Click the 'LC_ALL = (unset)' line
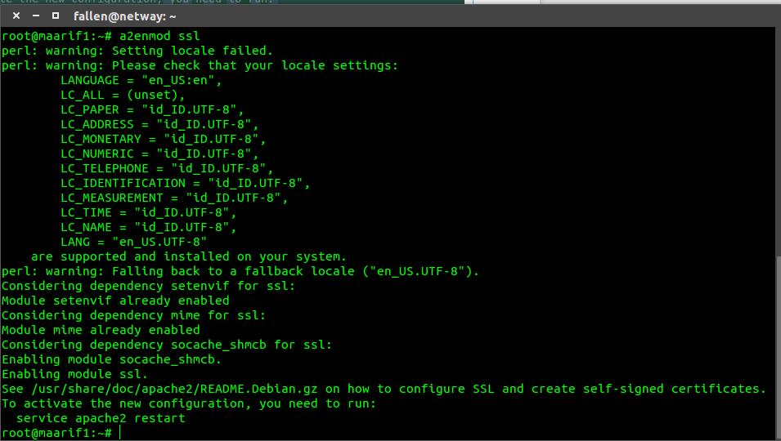Image resolution: width=781 pixels, height=441 pixels. [x=122, y=95]
